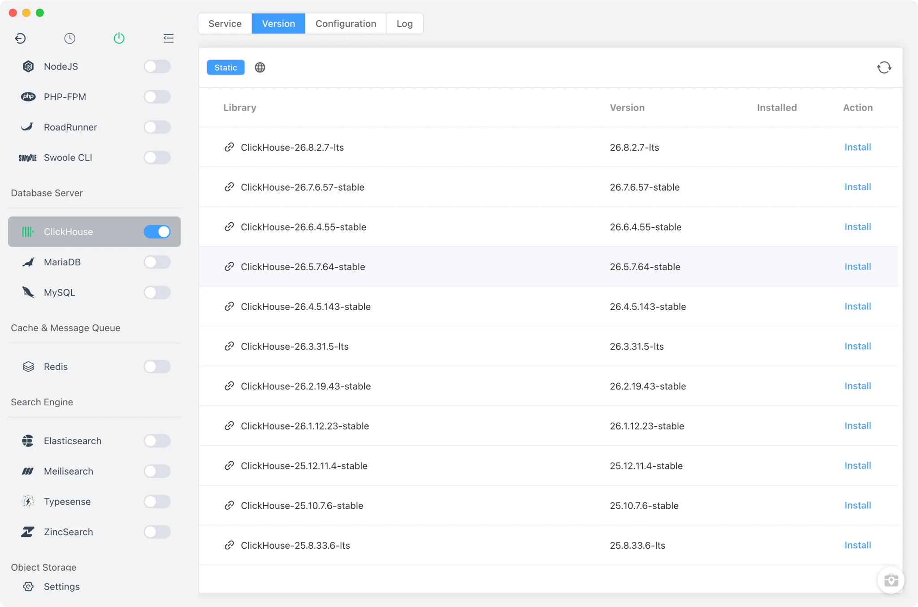This screenshot has height=607, width=918.
Task: Collapse the sidebar with the list icon
Action: [x=169, y=38]
